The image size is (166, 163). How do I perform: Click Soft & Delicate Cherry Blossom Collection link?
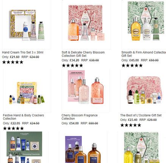83,54
